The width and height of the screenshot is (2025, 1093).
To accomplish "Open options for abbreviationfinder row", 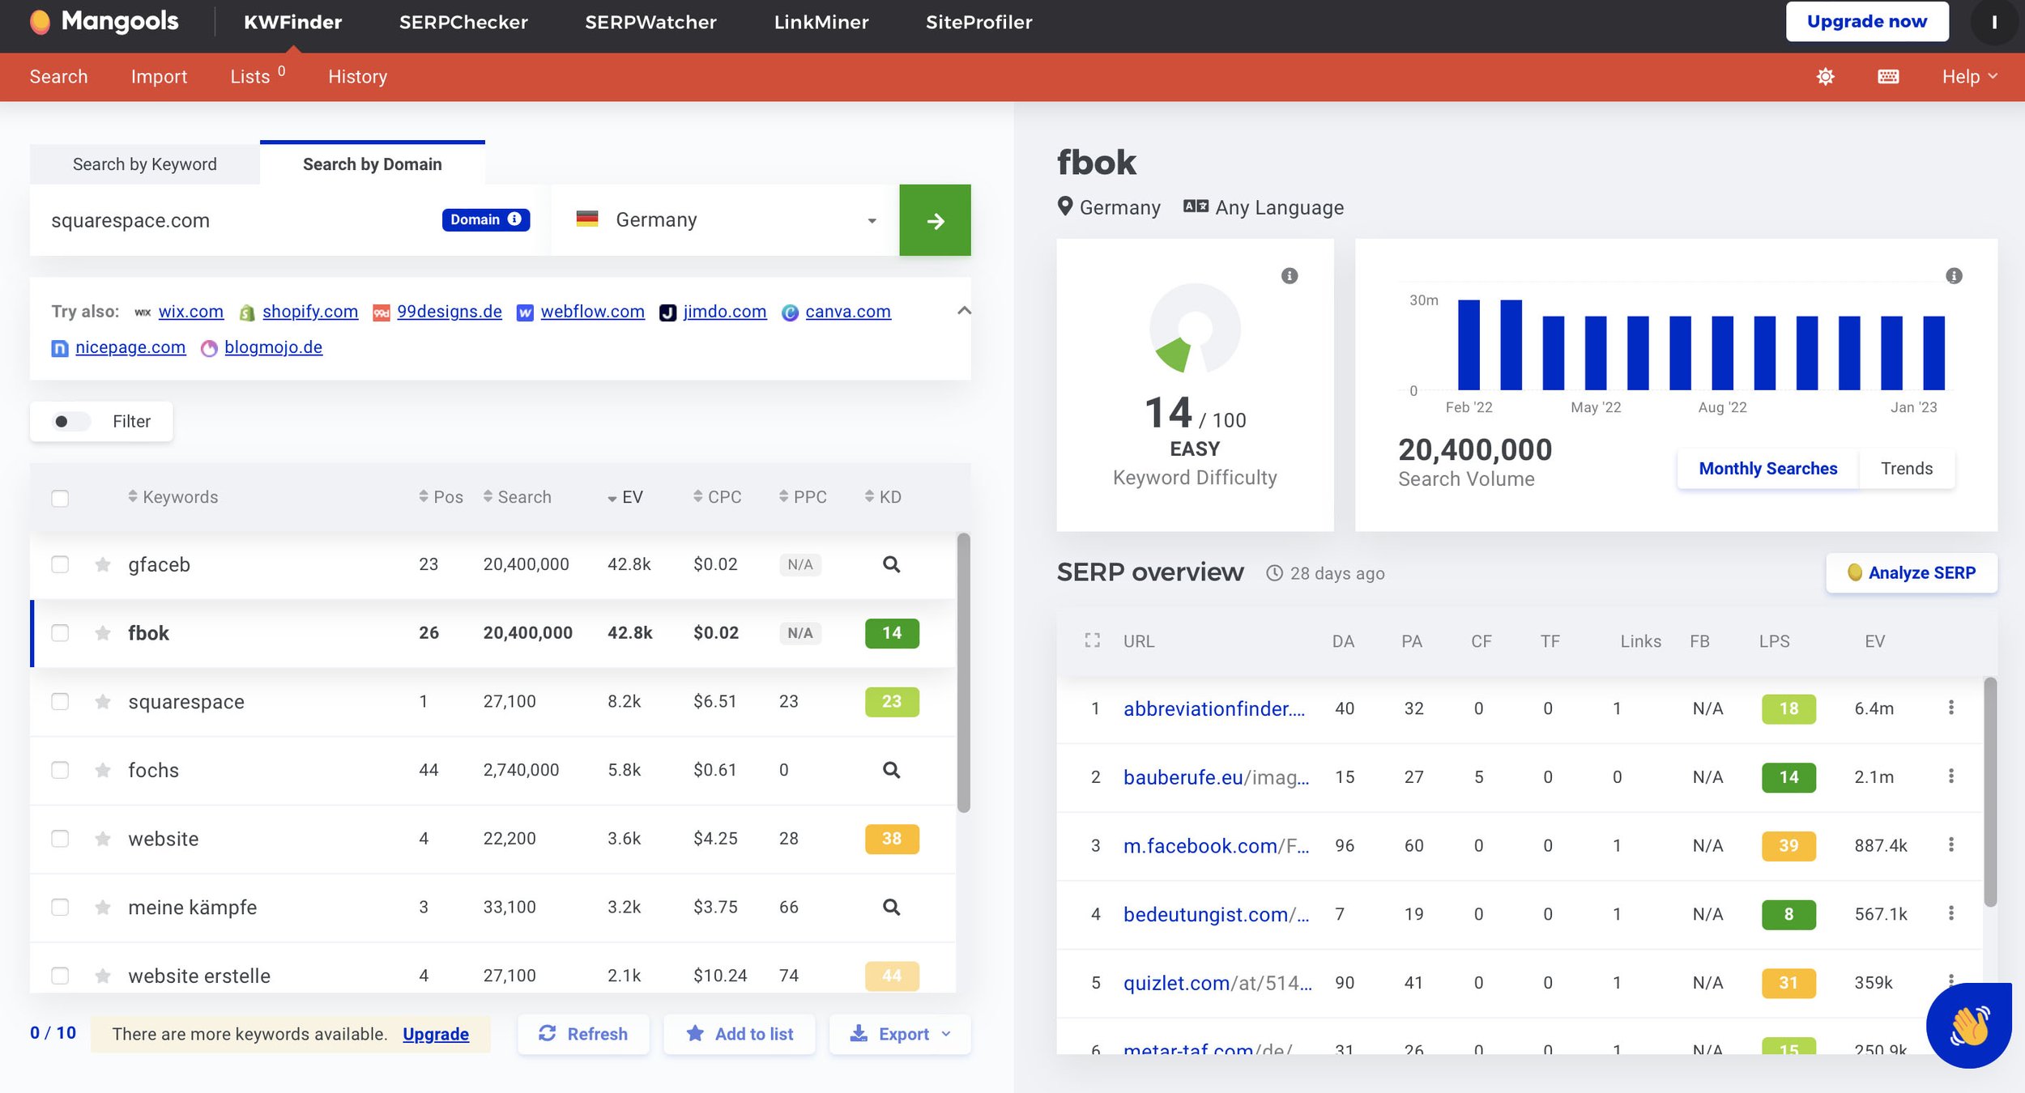I will click(x=1950, y=708).
